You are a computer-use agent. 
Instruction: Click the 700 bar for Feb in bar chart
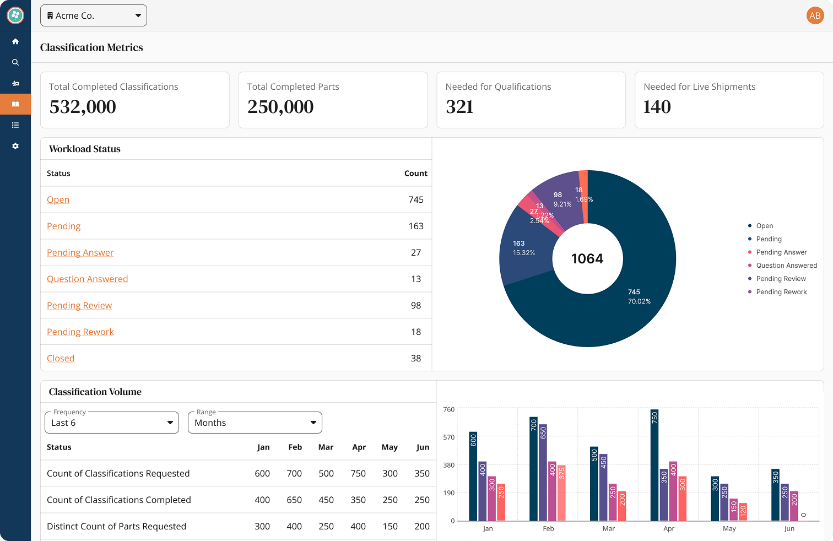point(533,469)
